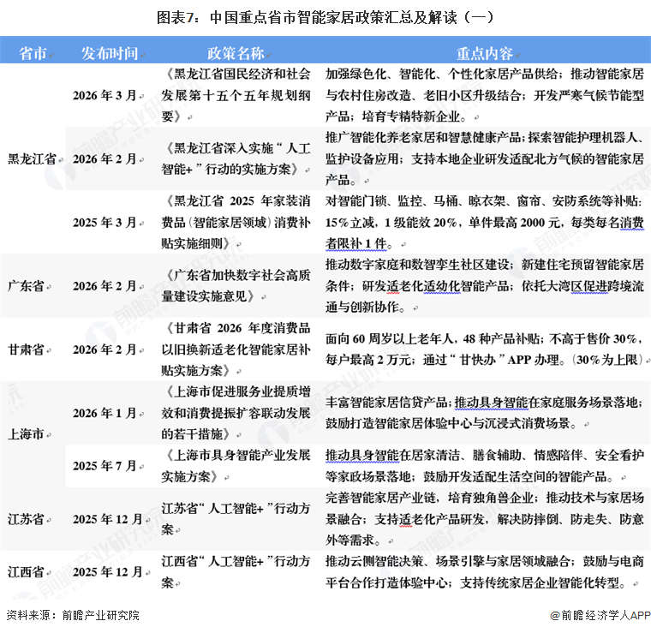Click policy 甘肃省2026年度消费品以旧换新补贴方案
651x633 pixels.
(x=236, y=349)
